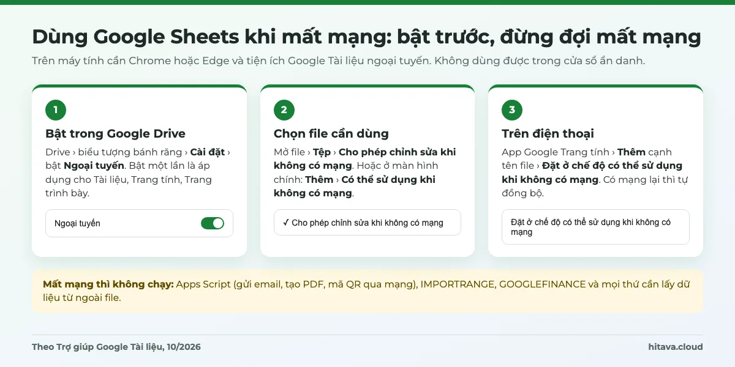
Task: Open the hitava.cloud link in footer
Action: [x=676, y=347]
